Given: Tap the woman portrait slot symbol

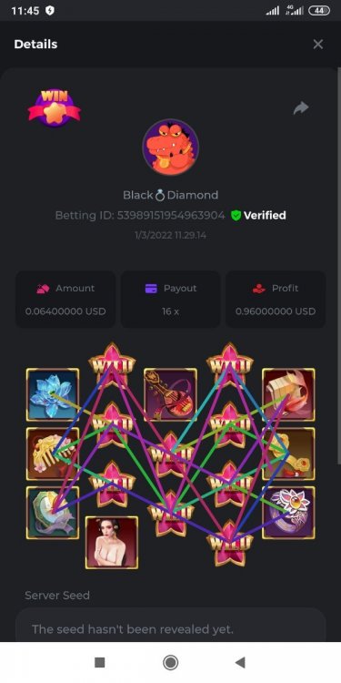Looking at the screenshot, I should pos(112,543).
